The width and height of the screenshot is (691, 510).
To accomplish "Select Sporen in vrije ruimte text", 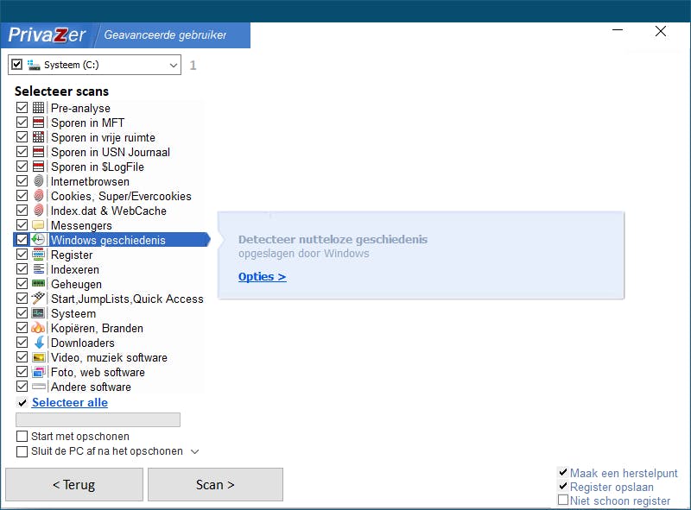I will click(x=103, y=137).
